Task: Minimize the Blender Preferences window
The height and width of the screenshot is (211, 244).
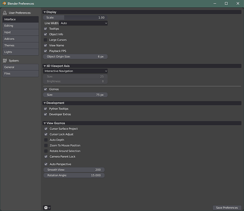Action: tap(215, 3)
